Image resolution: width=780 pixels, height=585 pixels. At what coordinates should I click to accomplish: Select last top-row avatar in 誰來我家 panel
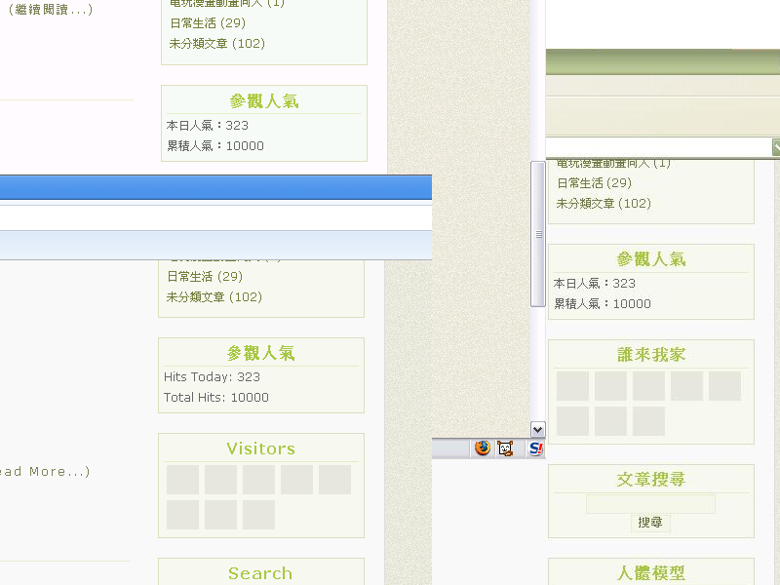(724, 386)
